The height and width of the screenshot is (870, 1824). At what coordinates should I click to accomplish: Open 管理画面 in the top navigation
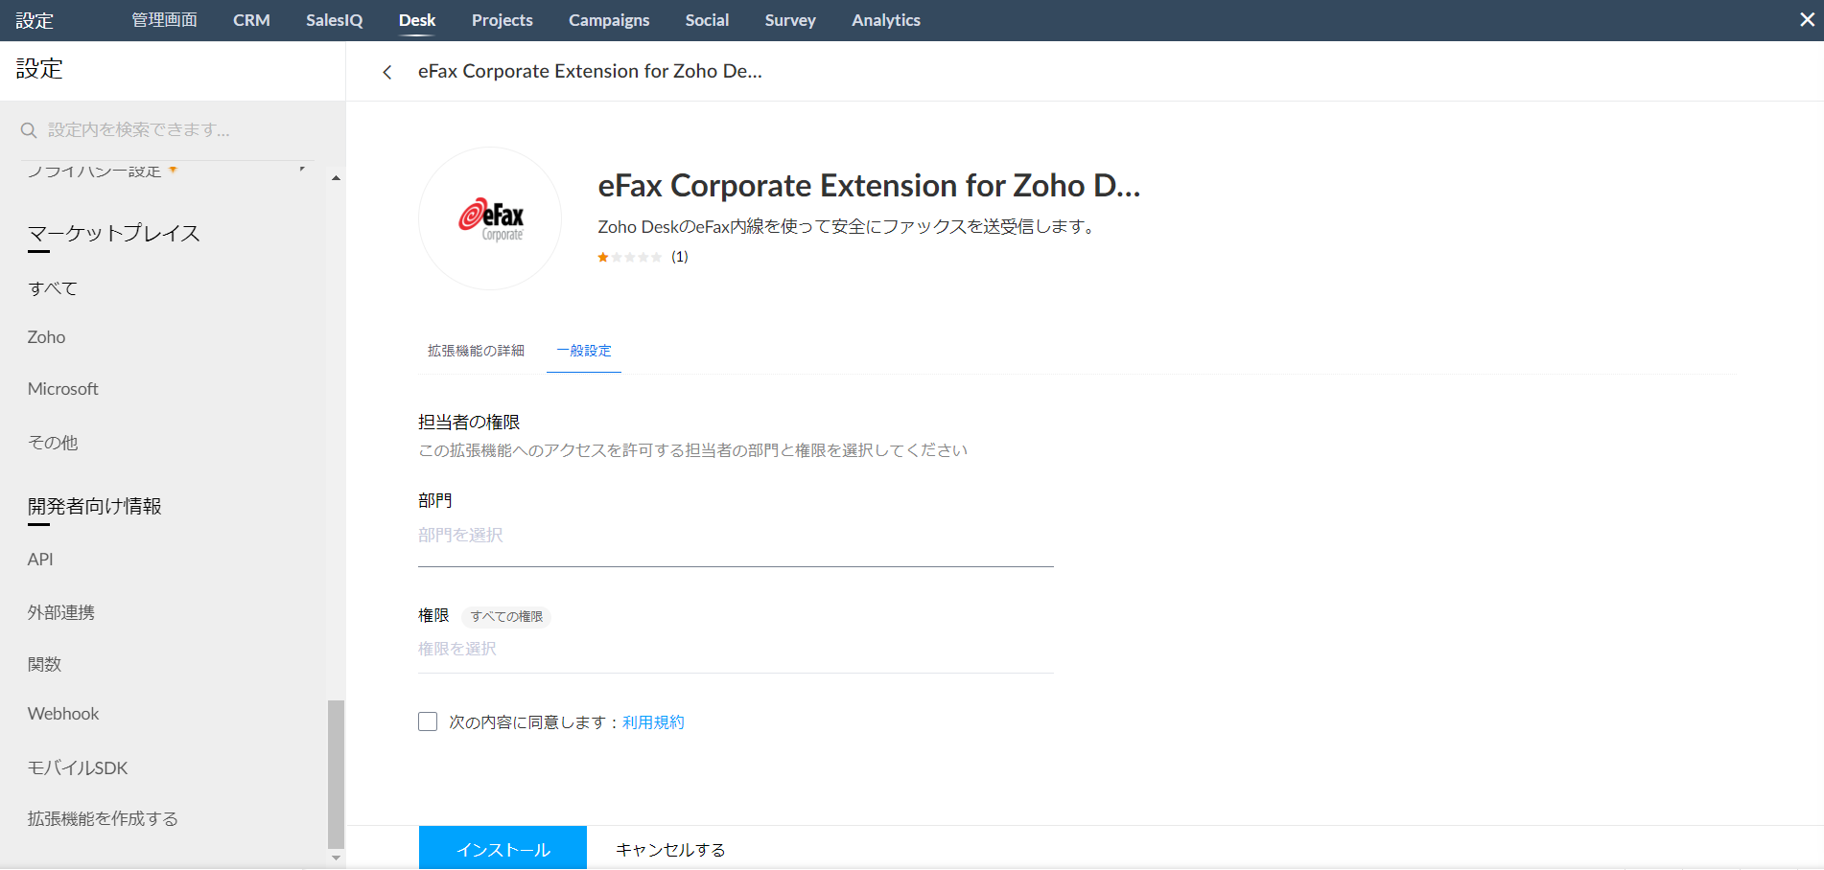pyautogui.click(x=164, y=20)
